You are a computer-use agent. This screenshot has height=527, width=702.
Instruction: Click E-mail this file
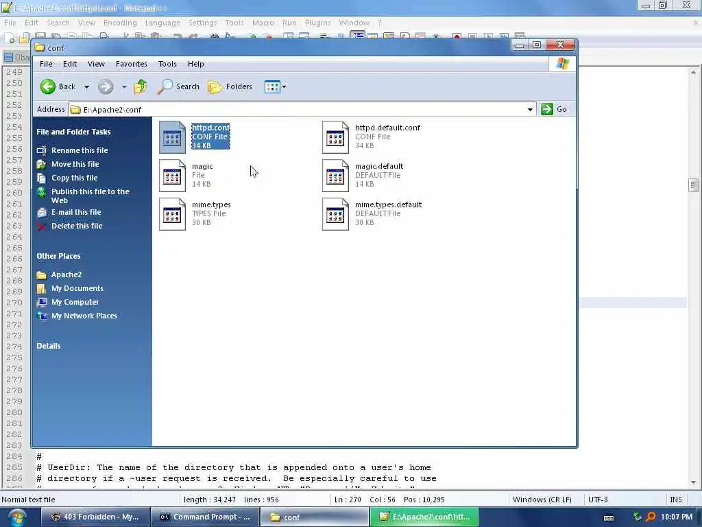coord(76,212)
